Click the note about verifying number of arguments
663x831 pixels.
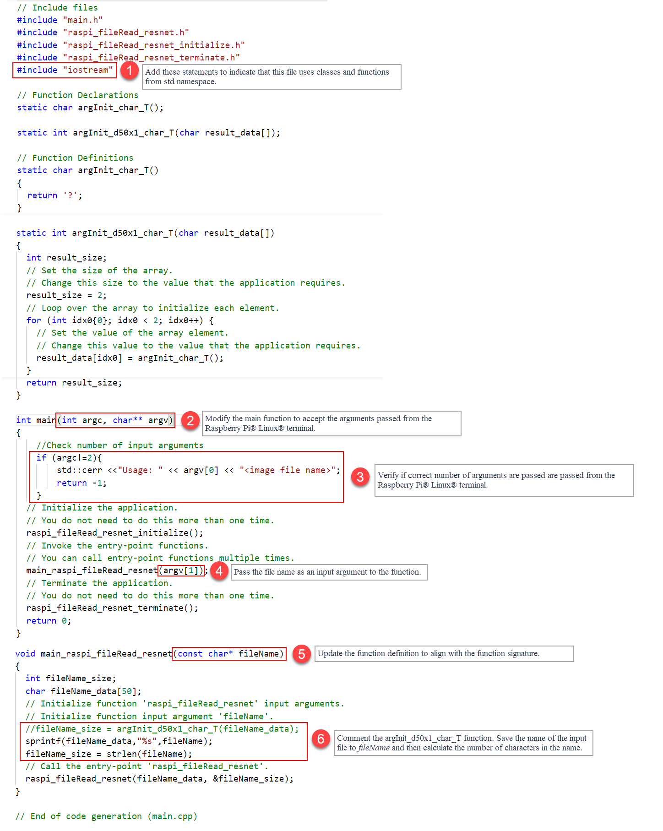click(x=504, y=480)
